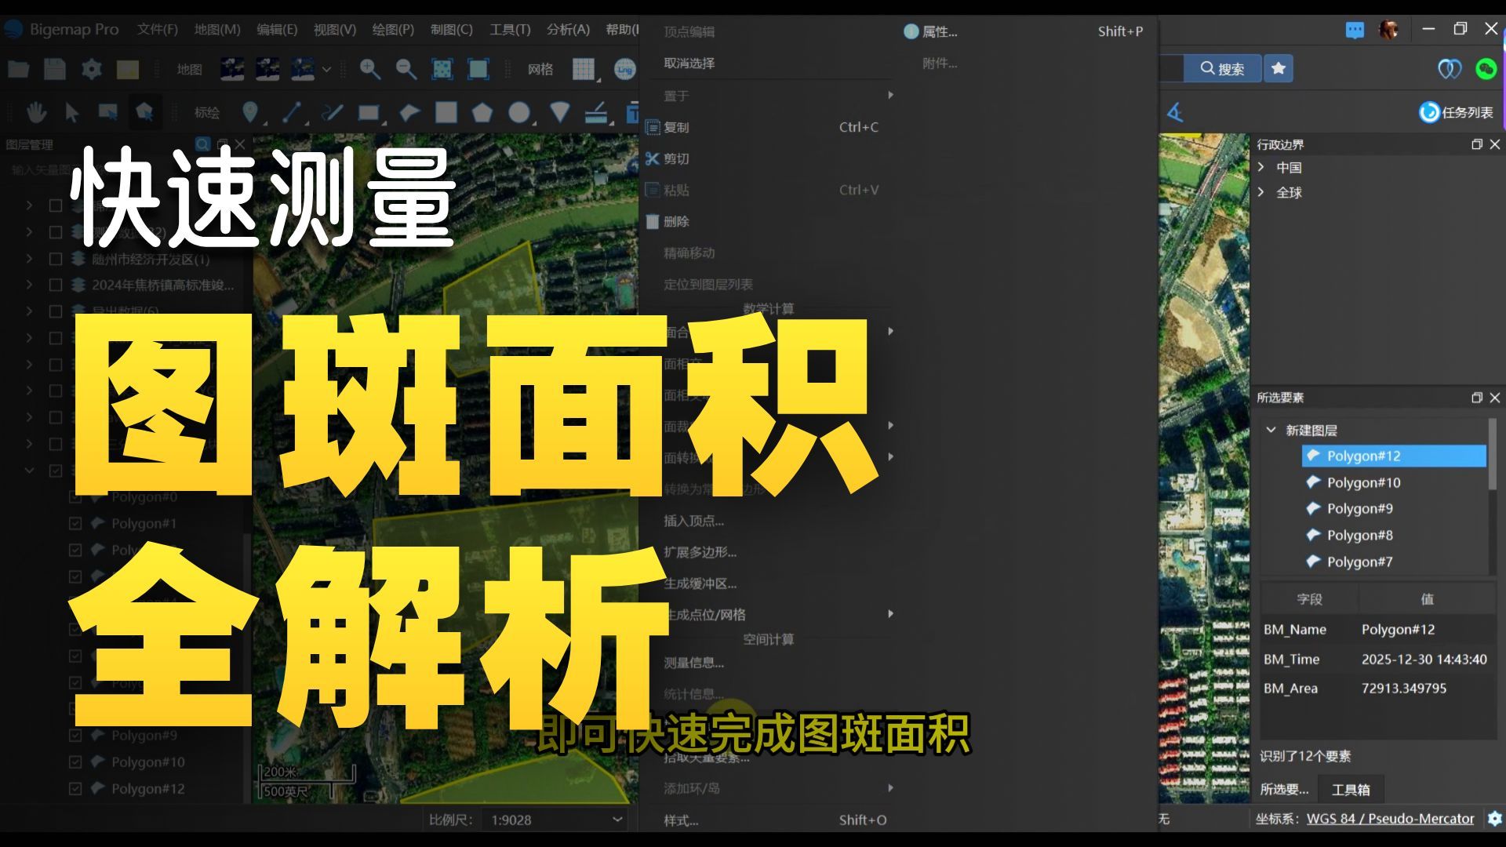
Task: Expand the 2024年焦桥镇高标准 layer group
Action: click(29, 285)
